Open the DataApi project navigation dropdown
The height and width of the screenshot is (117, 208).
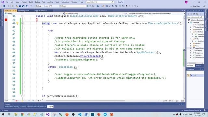pyautogui.click(x=34, y=13)
